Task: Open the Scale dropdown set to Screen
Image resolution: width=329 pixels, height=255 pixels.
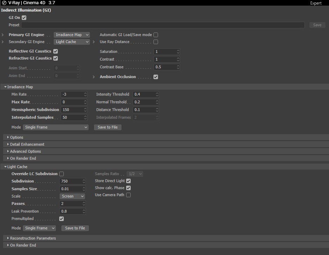Action: point(72,196)
